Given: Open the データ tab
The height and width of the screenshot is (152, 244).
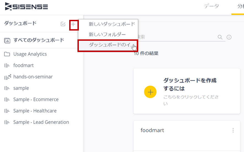Looking at the screenshot, I should coord(211,6).
